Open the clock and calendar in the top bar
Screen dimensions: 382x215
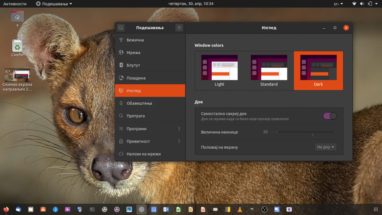tap(191, 4)
